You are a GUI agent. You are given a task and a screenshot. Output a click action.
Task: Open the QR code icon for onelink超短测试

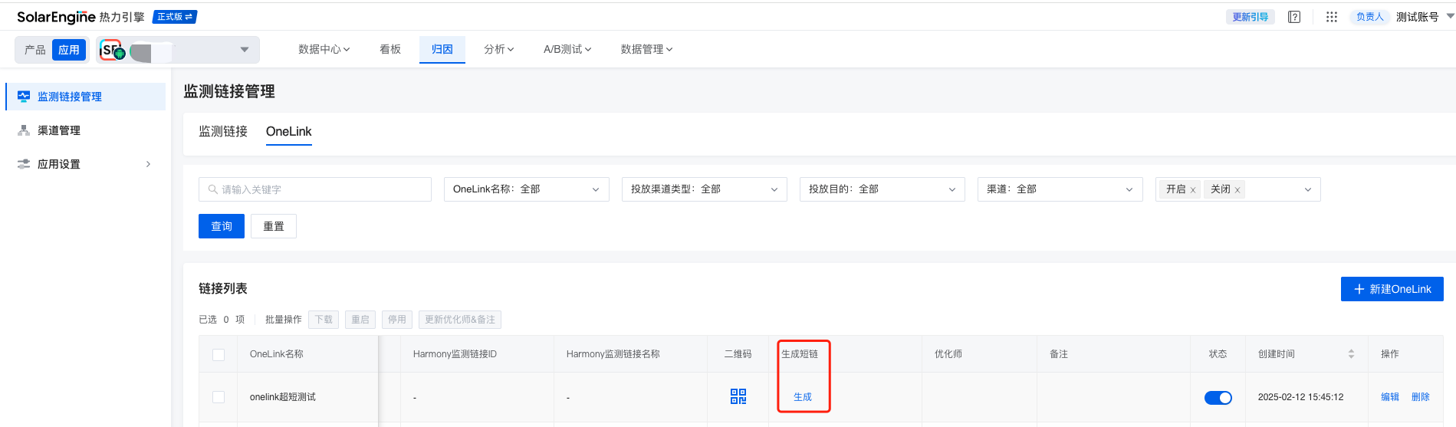pyautogui.click(x=738, y=396)
